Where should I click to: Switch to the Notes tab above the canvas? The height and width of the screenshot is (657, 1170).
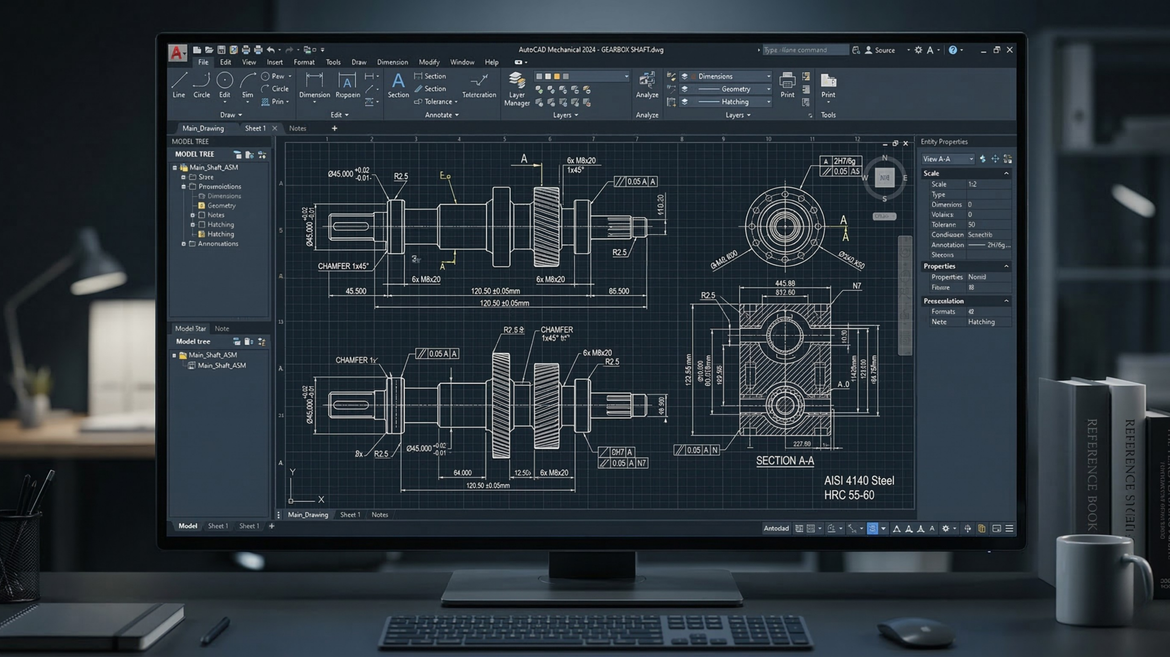298,128
